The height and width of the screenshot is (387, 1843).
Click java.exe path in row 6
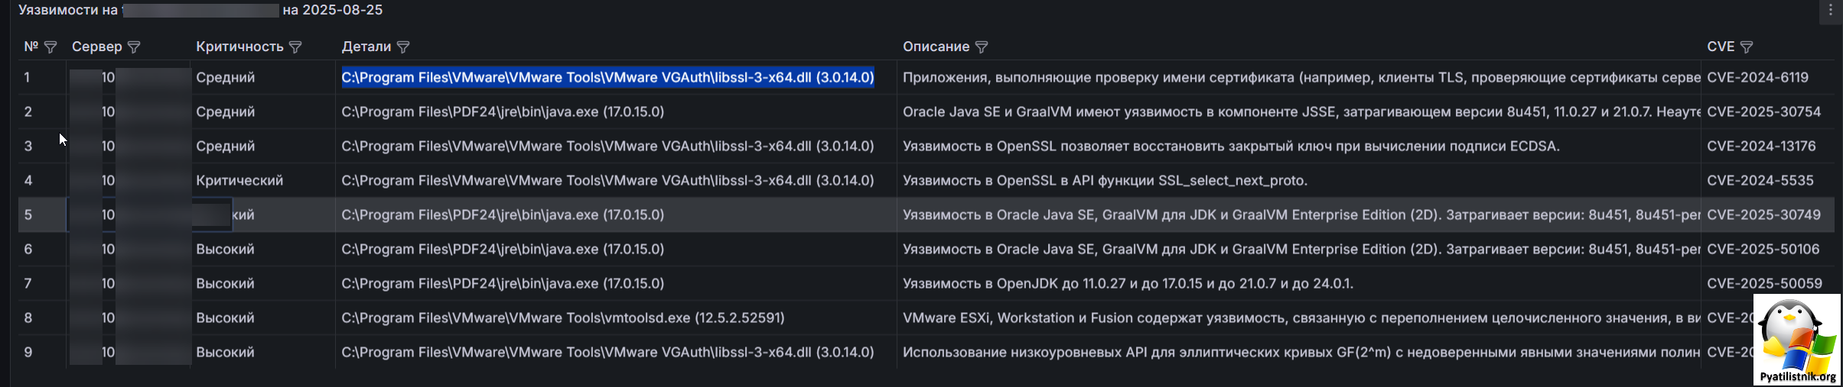pos(503,249)
